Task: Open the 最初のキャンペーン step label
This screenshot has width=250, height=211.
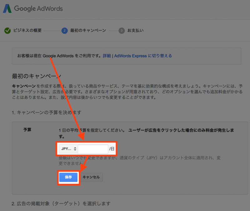Action: pyautogui.click(x=88, y=30)
